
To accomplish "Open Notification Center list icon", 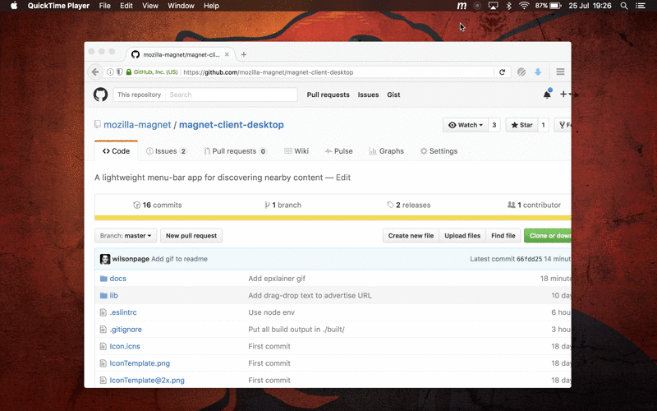I will point(641,6).
